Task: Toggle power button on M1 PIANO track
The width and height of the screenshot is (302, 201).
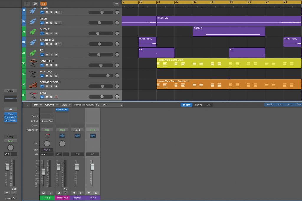Action: (x=42, y=76)
